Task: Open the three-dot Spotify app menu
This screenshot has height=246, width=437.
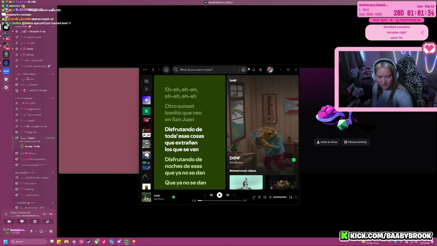Action: (x=145, y=70)
